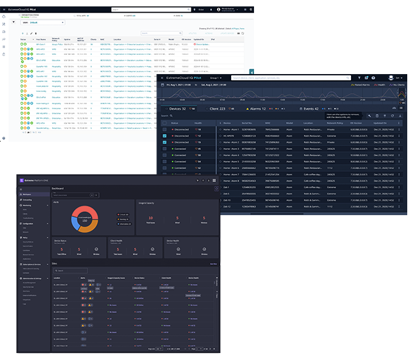Screen dimensions: 420x362
Task: Click the apps grid icon in Platform ONE header
Action: (x=214, y=180)
